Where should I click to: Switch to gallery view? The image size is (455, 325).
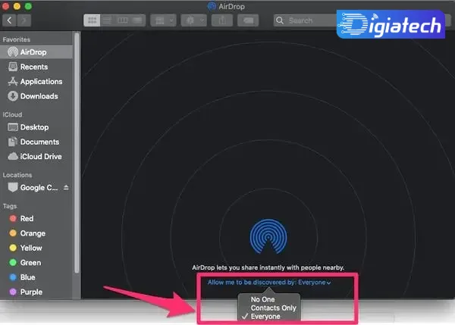coord(137,20)
